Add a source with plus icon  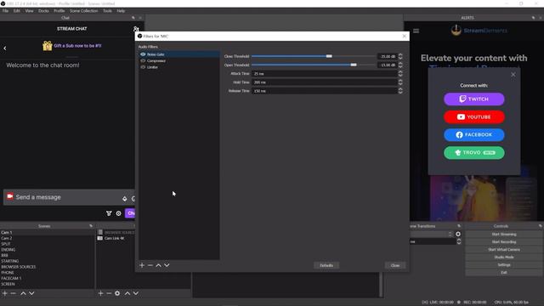tap(100, 293)
